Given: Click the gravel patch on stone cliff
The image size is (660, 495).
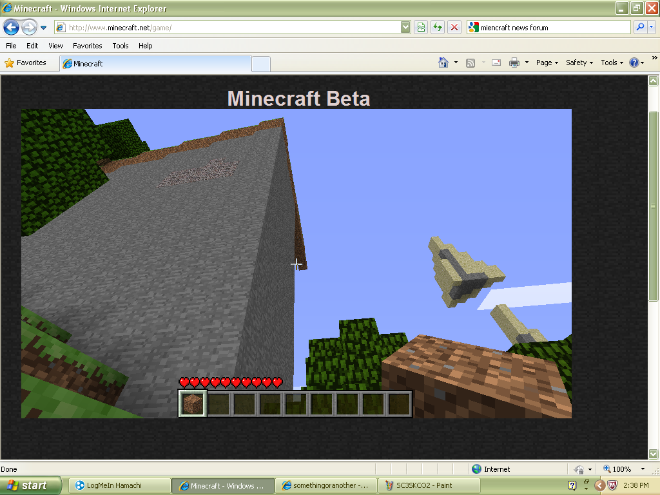Looking at the screenshot, I should coord(199,173).
